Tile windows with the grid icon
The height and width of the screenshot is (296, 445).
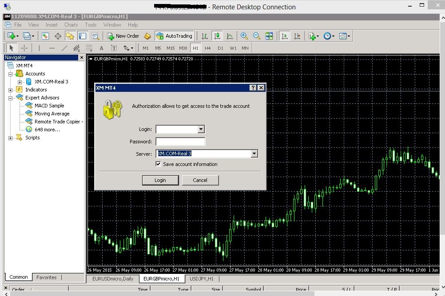[269, 36]
